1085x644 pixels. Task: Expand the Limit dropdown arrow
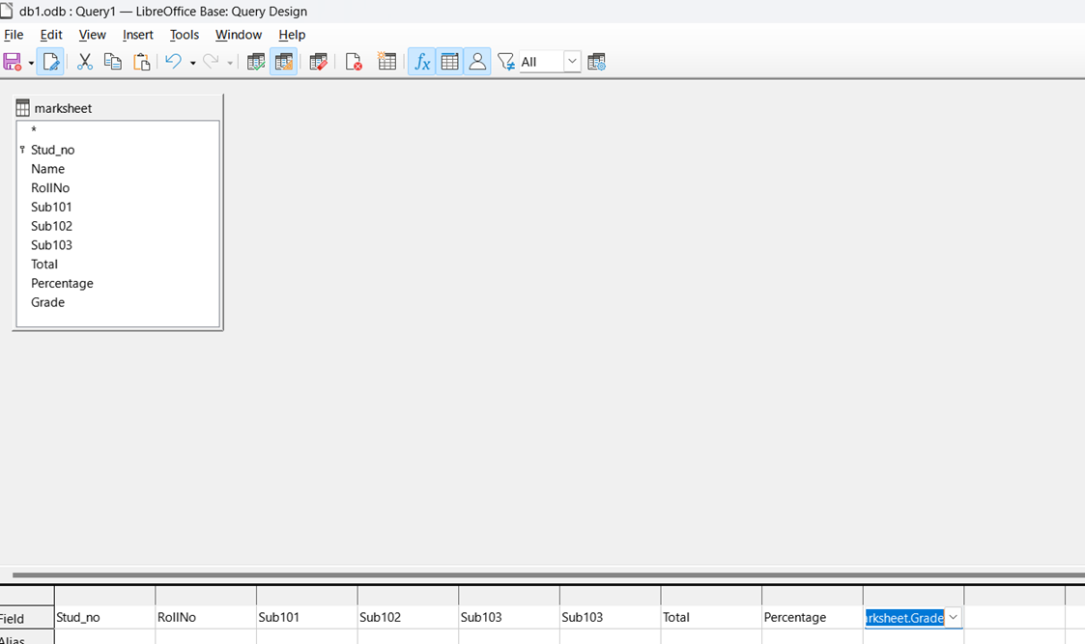coord(572,62)
